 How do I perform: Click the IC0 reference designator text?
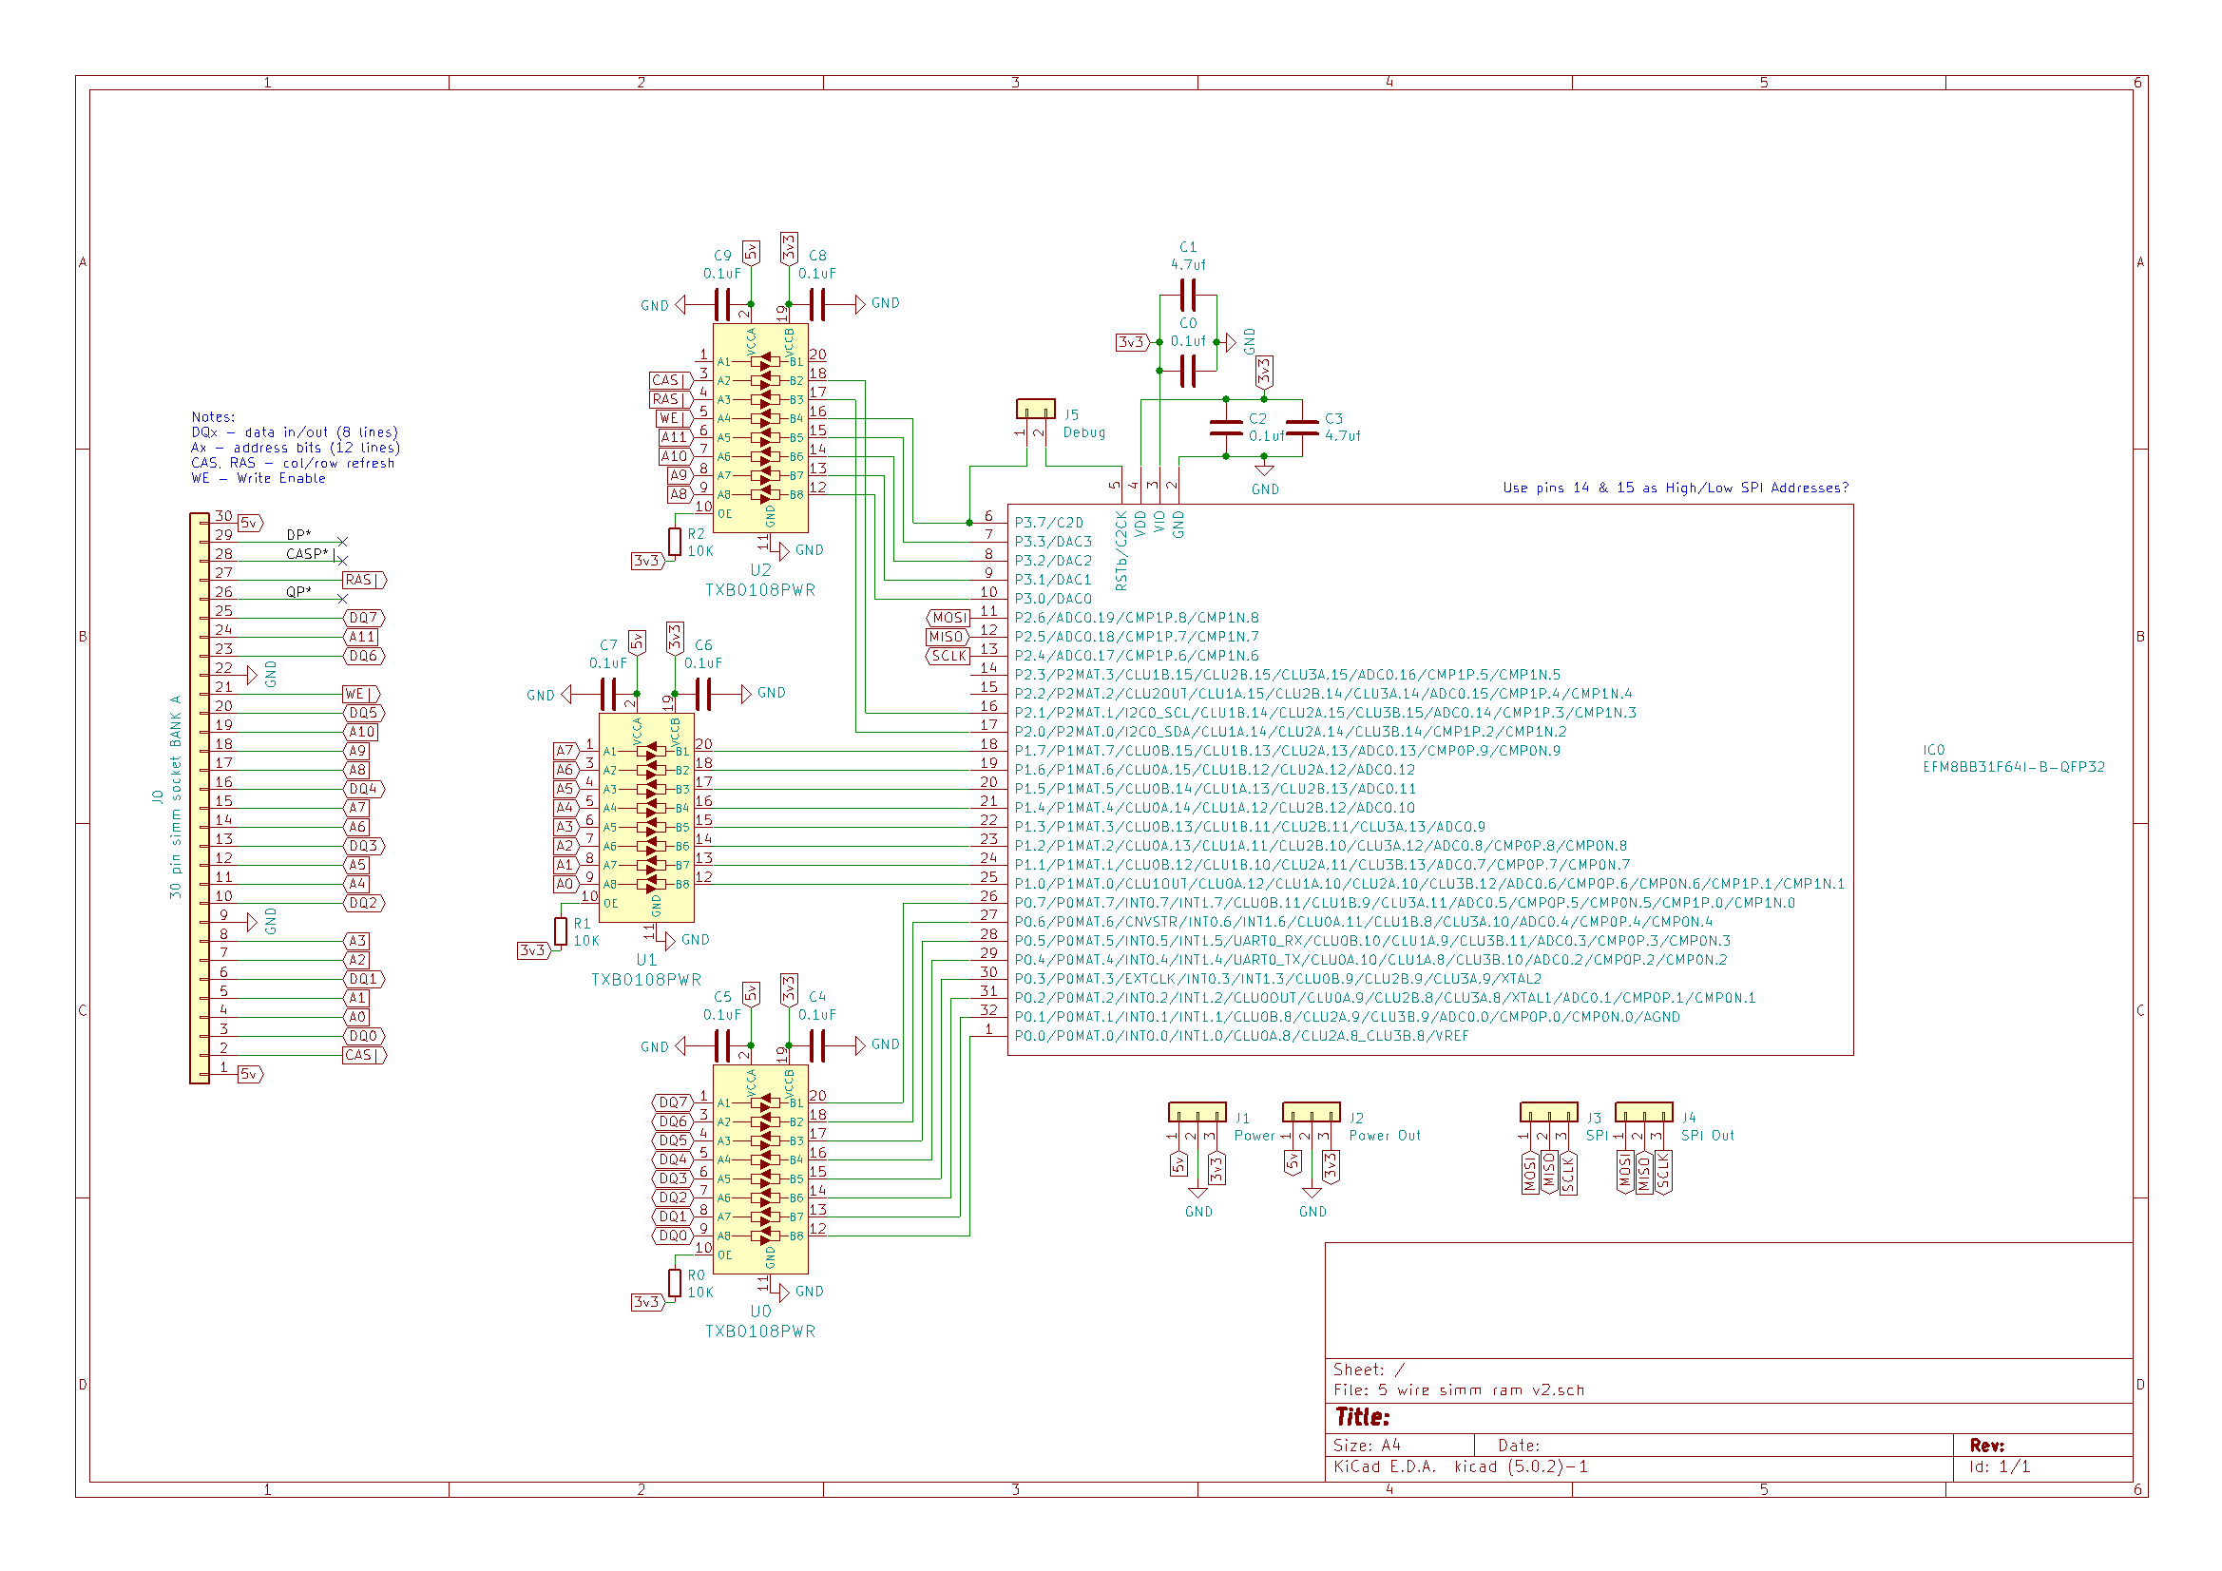[x=1934, y=749]
